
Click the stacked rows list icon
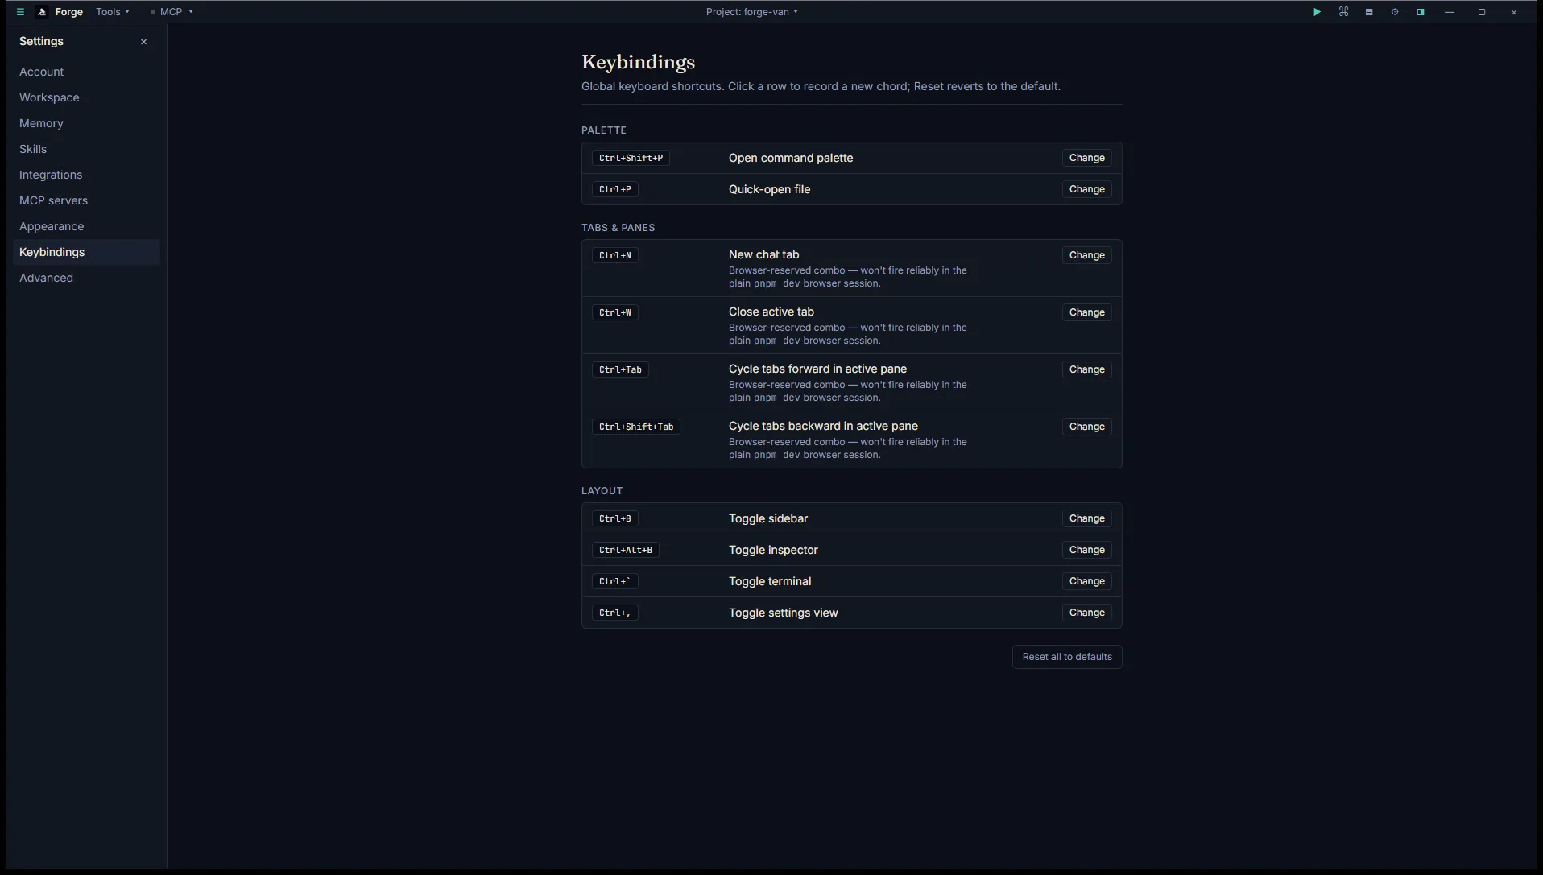pyautogui.click(x=1369, y=12)
